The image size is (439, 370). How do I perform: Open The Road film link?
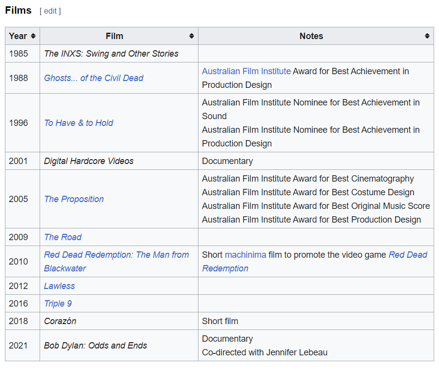(x=63, y=237)
